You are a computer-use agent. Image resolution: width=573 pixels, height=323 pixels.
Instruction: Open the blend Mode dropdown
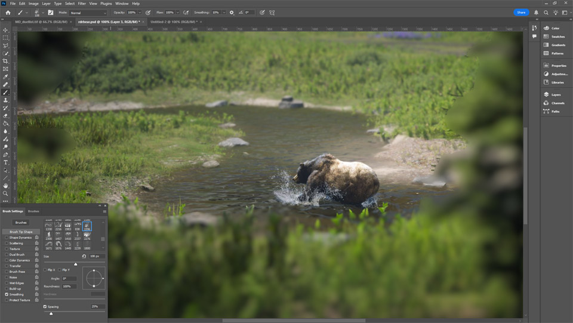pyautogui.click(x=88, y=13)
